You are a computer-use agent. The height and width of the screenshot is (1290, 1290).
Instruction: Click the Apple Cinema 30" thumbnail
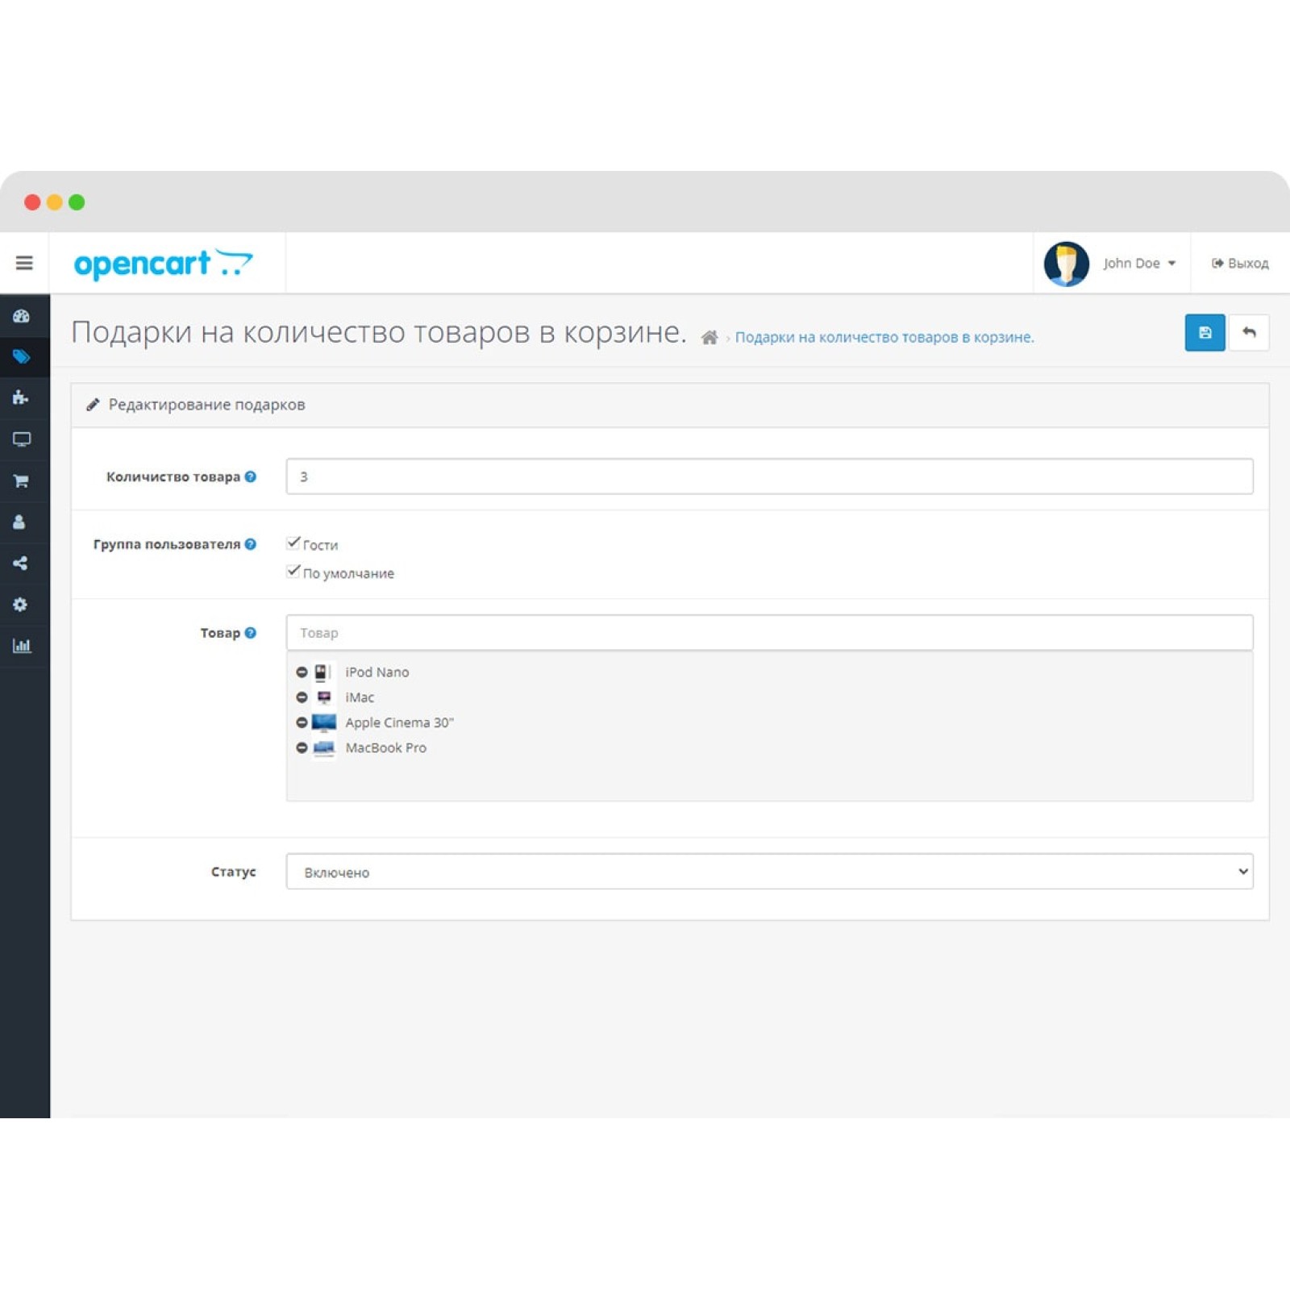[x=323, y=722]
